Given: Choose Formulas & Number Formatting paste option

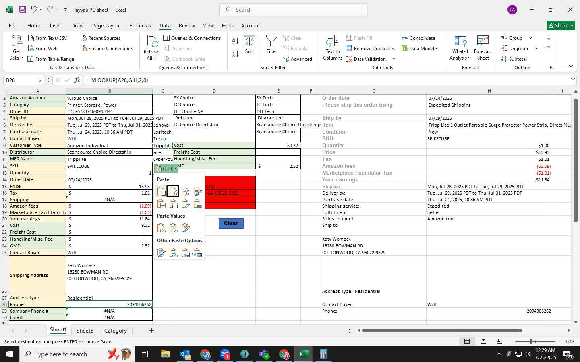Looking at the screenshot, I should (185, 191).
